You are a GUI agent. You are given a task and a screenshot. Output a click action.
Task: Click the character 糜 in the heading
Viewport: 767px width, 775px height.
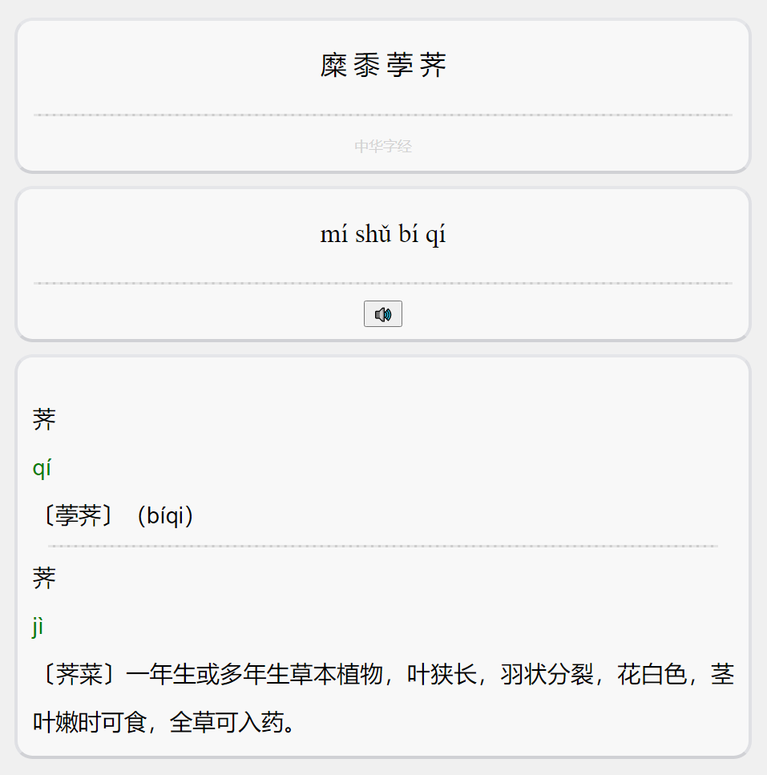[x=333, y=65]
